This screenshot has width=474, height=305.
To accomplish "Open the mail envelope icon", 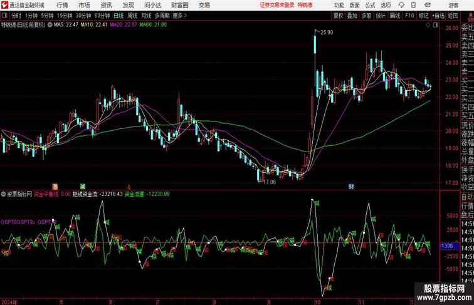I will tap(428, 5).
